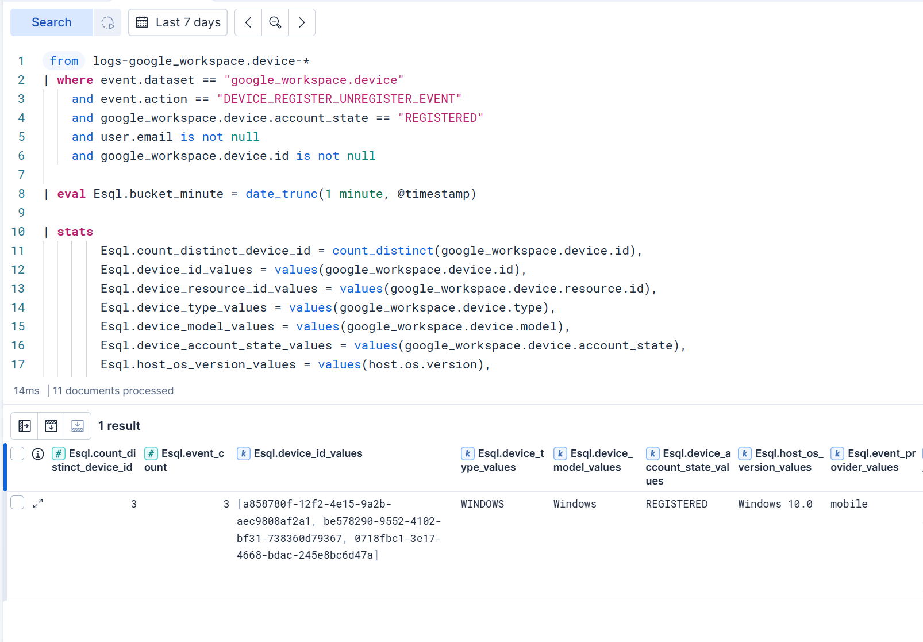Click the info icon in table header
The height and width of the screenshot is (642, 923).
point(38,454)
